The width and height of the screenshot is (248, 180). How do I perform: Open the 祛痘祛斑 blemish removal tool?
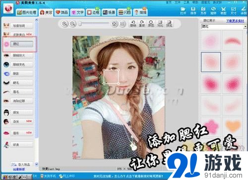[22, 26]
